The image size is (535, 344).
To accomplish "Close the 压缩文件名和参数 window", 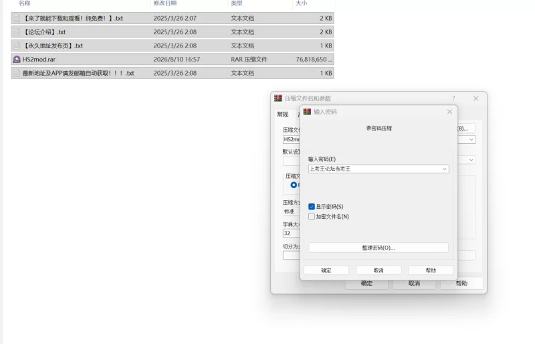I will point(476,98).
